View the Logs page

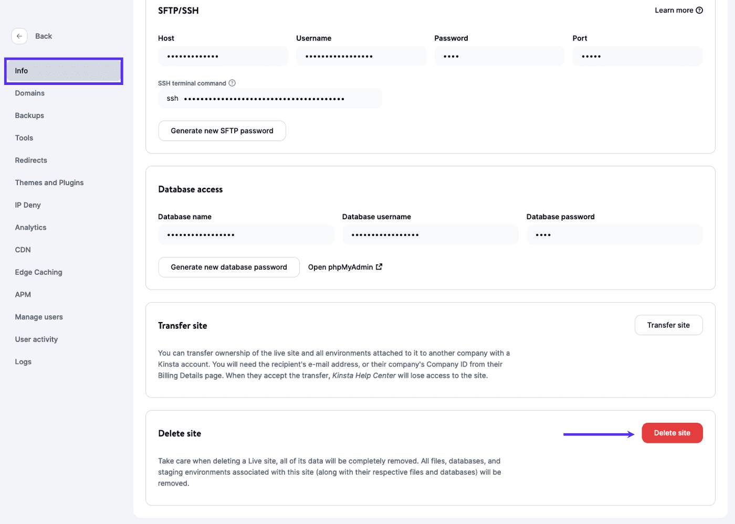[23, 361]
